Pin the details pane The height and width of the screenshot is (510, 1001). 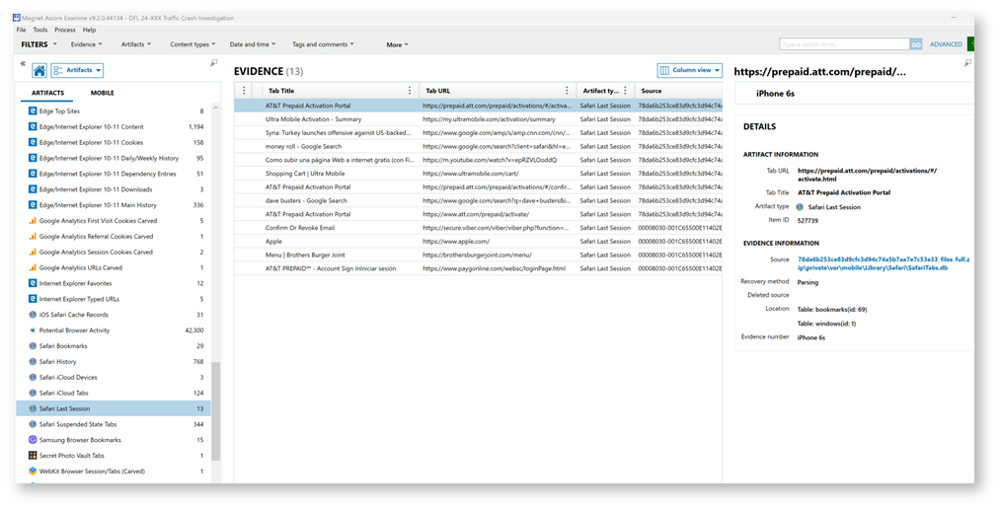pyautogui.click(x=967, y=62)
